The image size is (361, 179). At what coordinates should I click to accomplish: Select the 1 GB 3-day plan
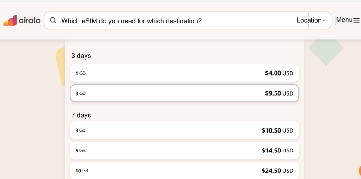[x=184, y=73]
